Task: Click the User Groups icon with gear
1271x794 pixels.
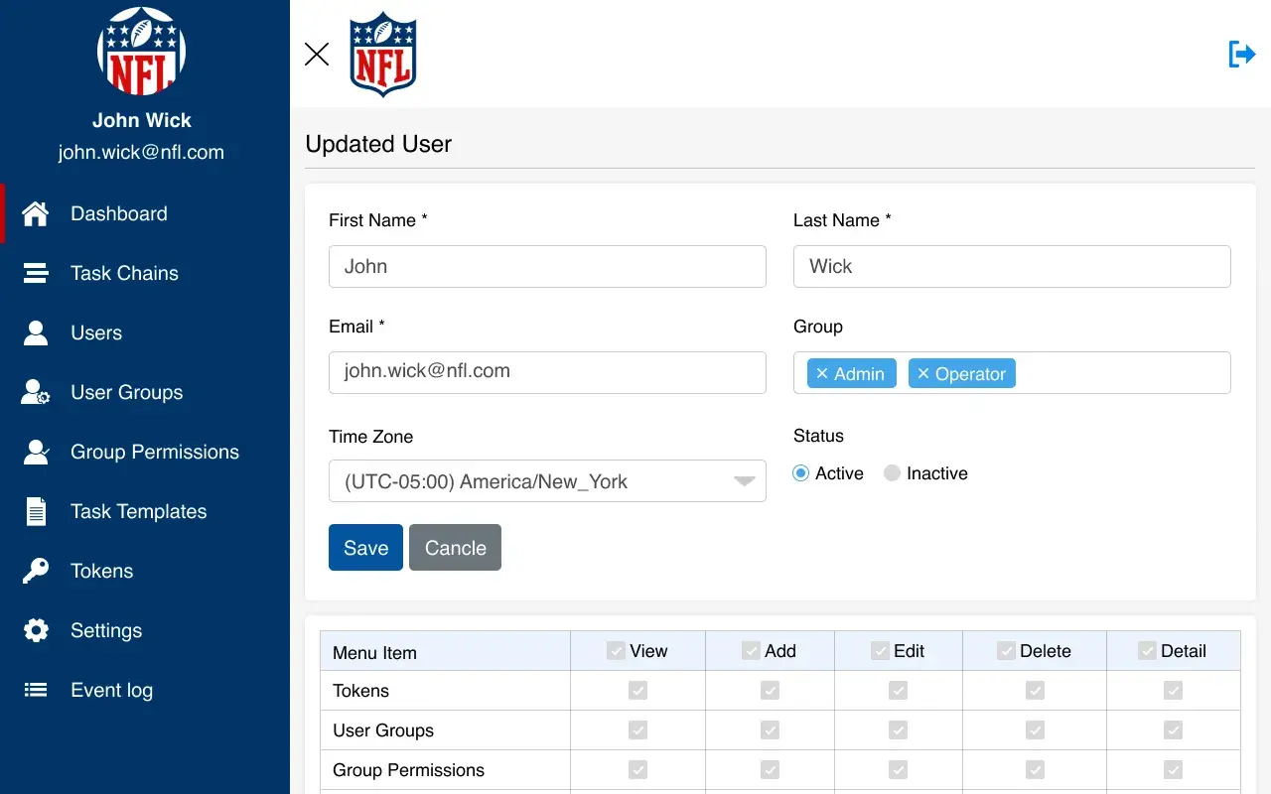Action: coord(36,393)
